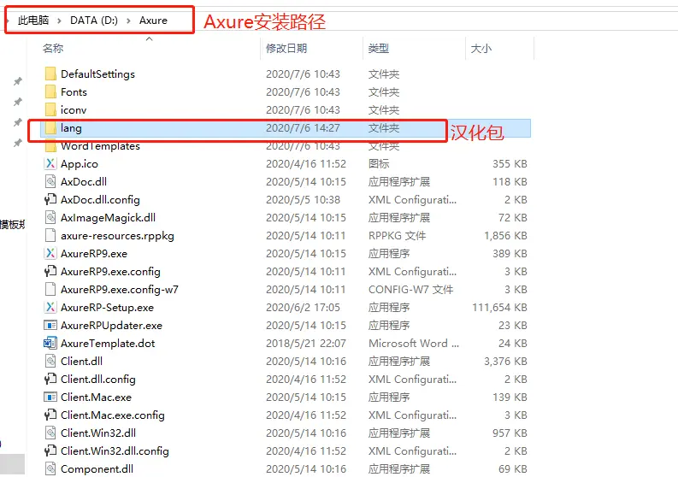The image size is (678, 477).
Task: Select the Client.Win32.dll file name
Action: coord(98,433)
